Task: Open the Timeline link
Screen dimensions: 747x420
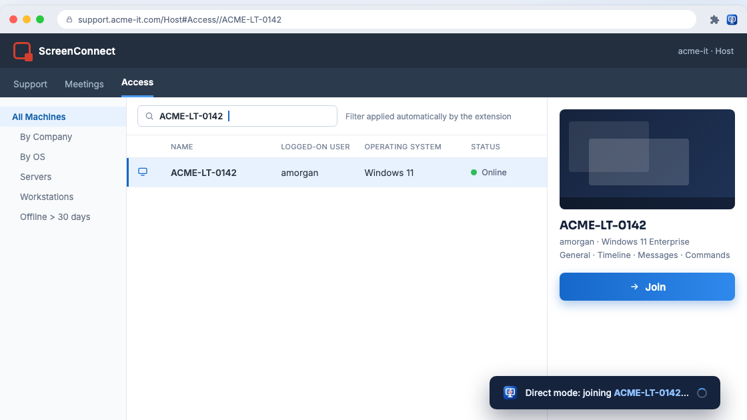Action: [x=614, y=255]
